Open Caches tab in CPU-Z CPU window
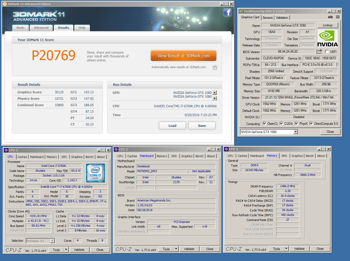Screen dimensions: 350x261 click(22, 157)
